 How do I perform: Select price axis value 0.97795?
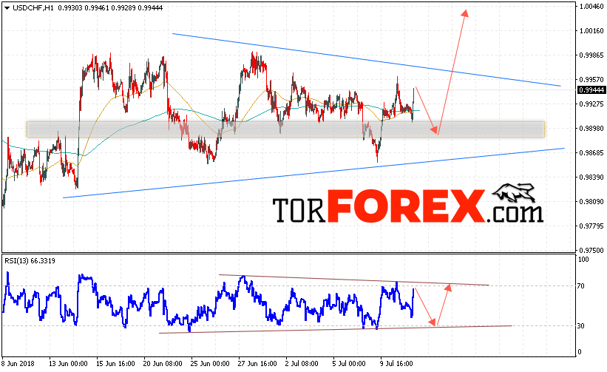pos(591,226)
